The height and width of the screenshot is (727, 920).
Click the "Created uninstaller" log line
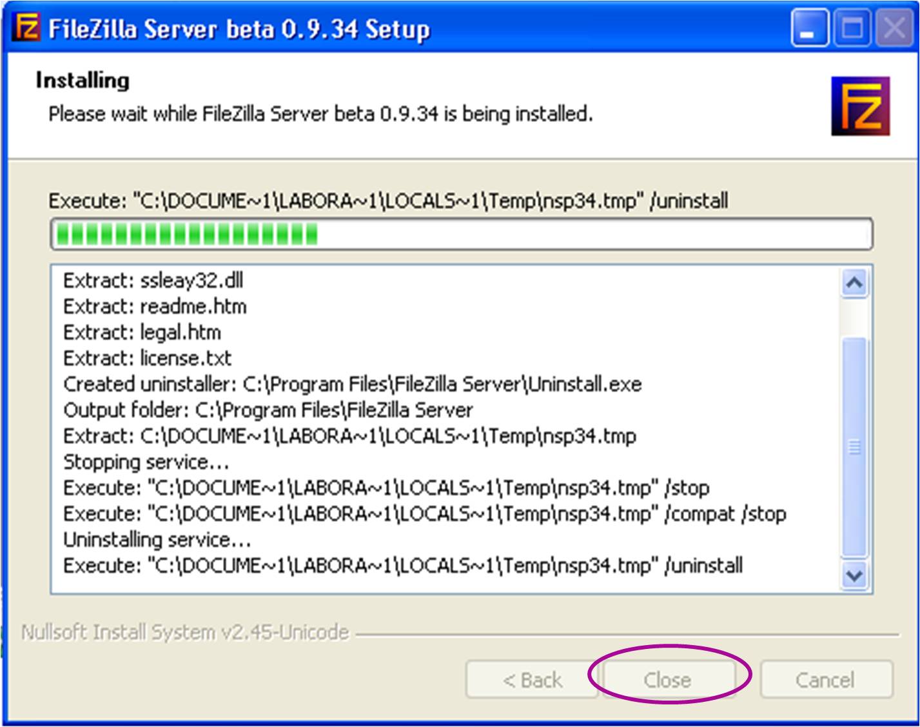(352, 384)
